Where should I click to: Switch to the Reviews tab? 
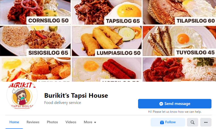(33, 122)
